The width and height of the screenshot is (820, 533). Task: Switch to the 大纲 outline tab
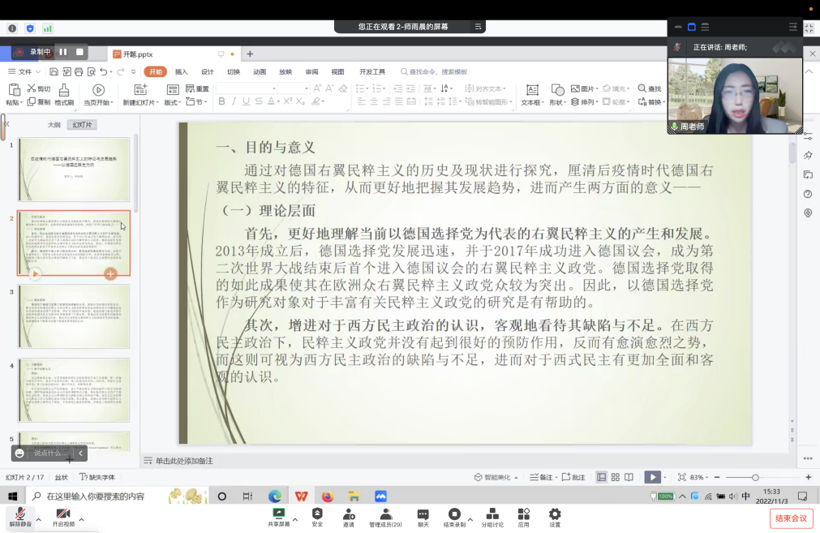click(x=54, y=125)
